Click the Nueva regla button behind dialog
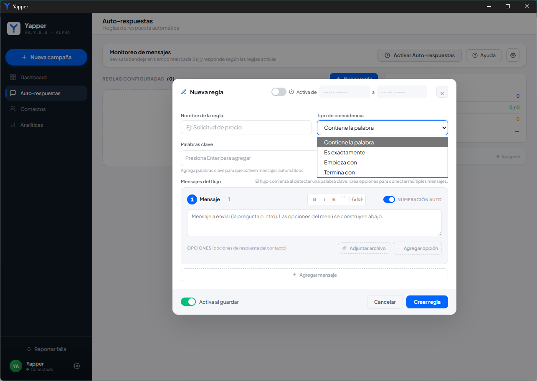Viewport: 537px width, 381px height. click(354, 76)
